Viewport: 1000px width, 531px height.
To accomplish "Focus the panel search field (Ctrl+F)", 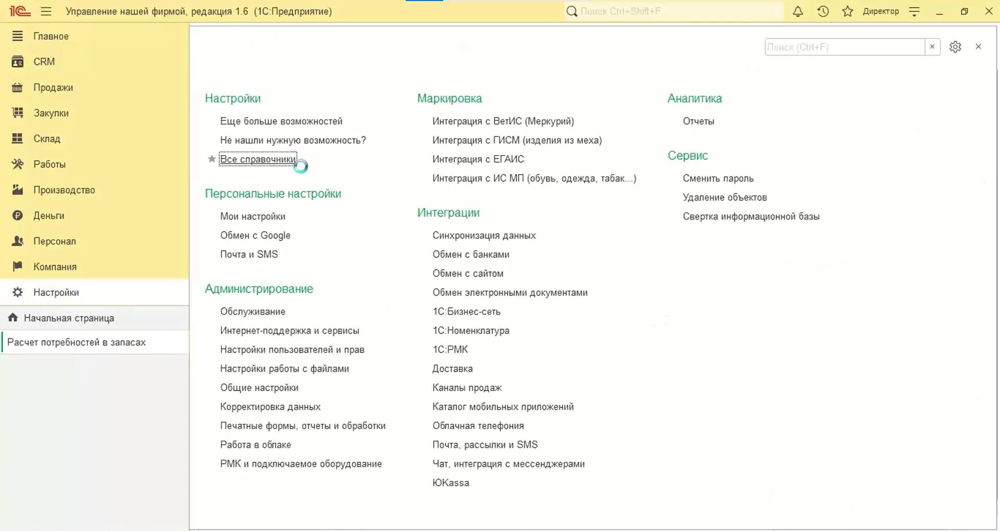I will point(845,47).
